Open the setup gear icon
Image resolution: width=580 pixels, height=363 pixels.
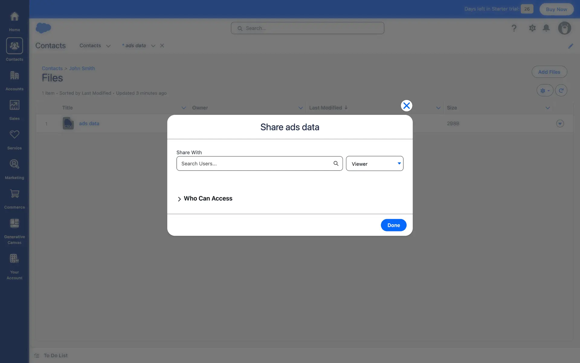532,28
